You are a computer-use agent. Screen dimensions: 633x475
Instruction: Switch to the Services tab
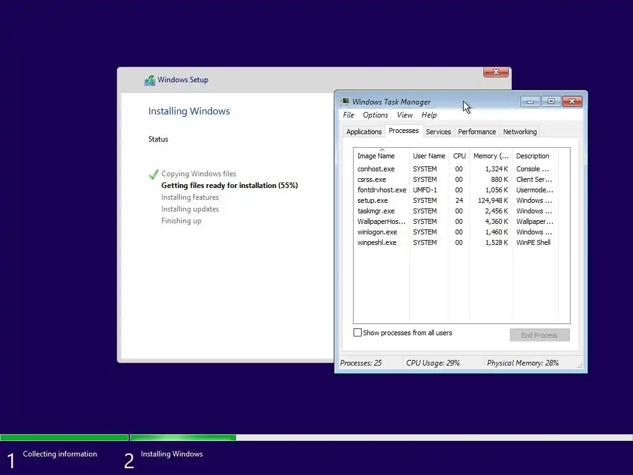coord(438,132)
